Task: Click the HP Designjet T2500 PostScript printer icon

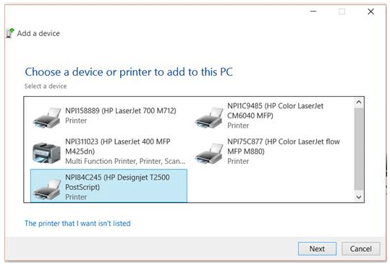Action: pos(47,189)
